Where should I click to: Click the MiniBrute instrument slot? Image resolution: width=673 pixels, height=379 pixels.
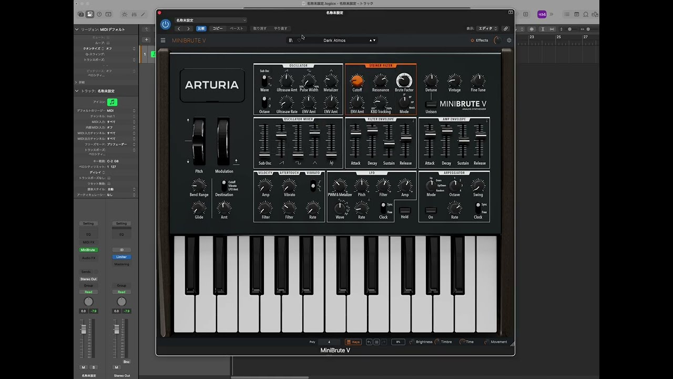coord(88,250)
